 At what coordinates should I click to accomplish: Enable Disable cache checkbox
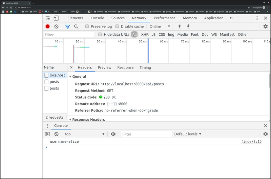[117, 26]
